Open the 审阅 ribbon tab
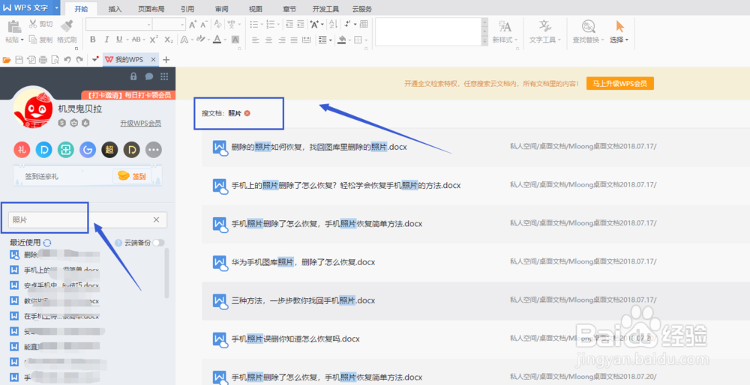 [221, 9]
